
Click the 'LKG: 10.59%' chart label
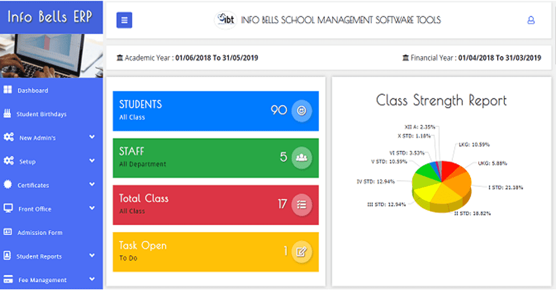pyautogui.click(x=474, y=145)
